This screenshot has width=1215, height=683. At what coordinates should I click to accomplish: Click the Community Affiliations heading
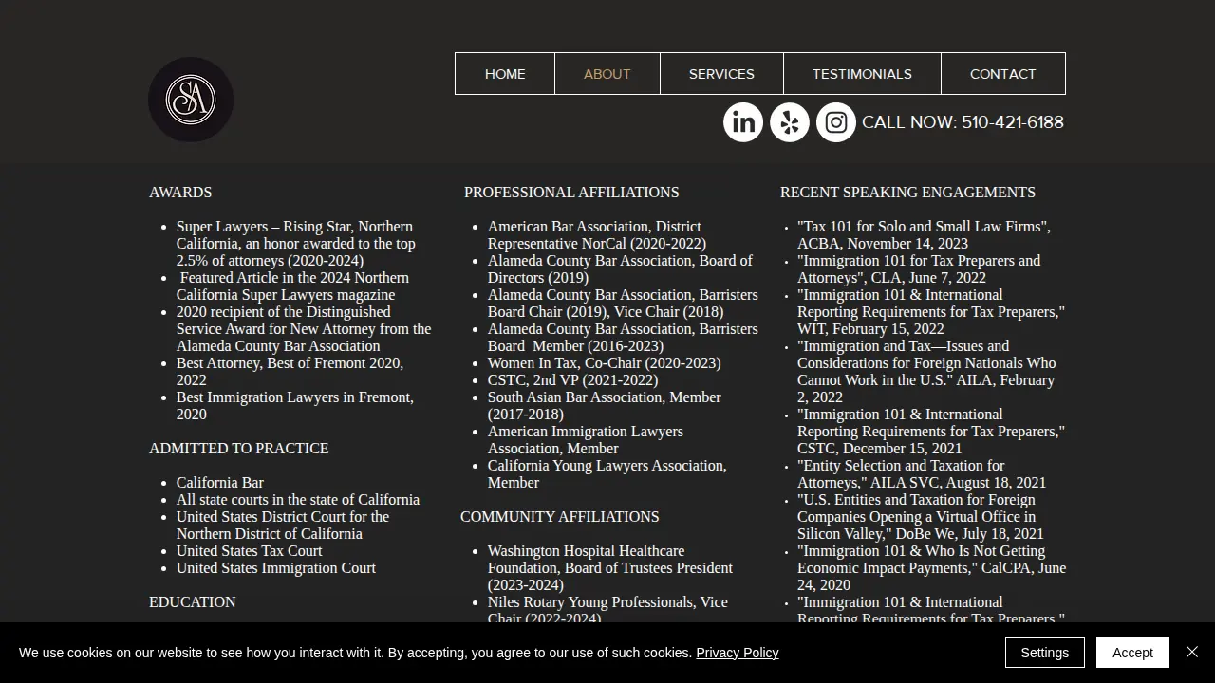tap(560, 517)
